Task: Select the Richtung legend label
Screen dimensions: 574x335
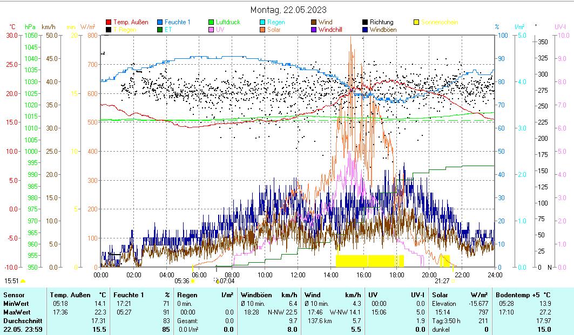Action: [381, 23]
